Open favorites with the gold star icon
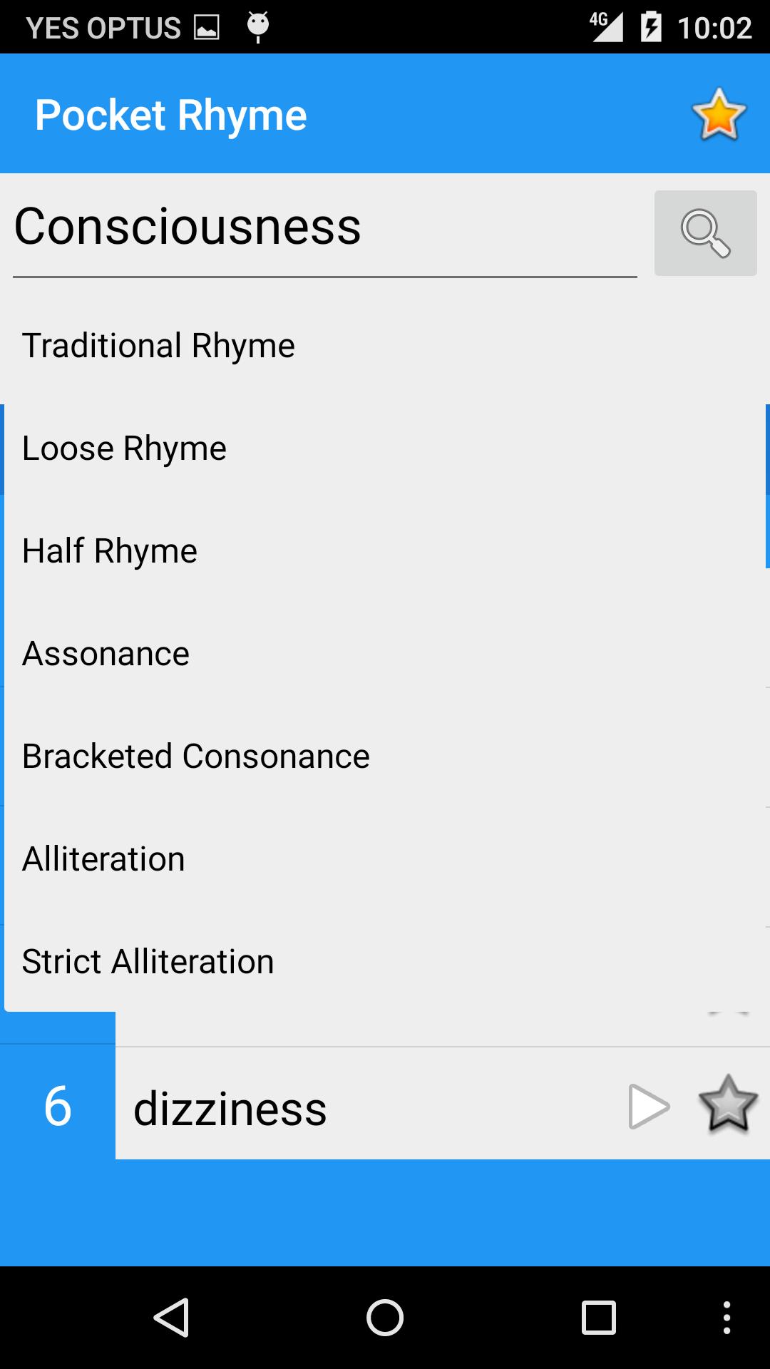Image resolution: width=770 pixels, height=1369 pixels. [719, 114]
